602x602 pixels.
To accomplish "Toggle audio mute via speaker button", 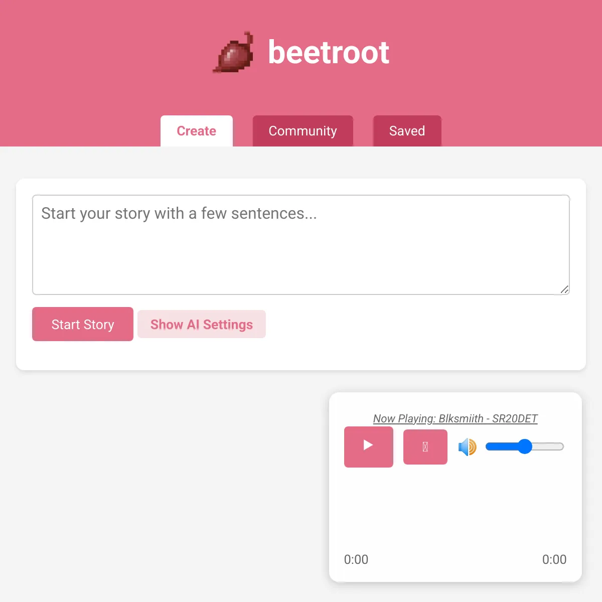I will [467, 446].
